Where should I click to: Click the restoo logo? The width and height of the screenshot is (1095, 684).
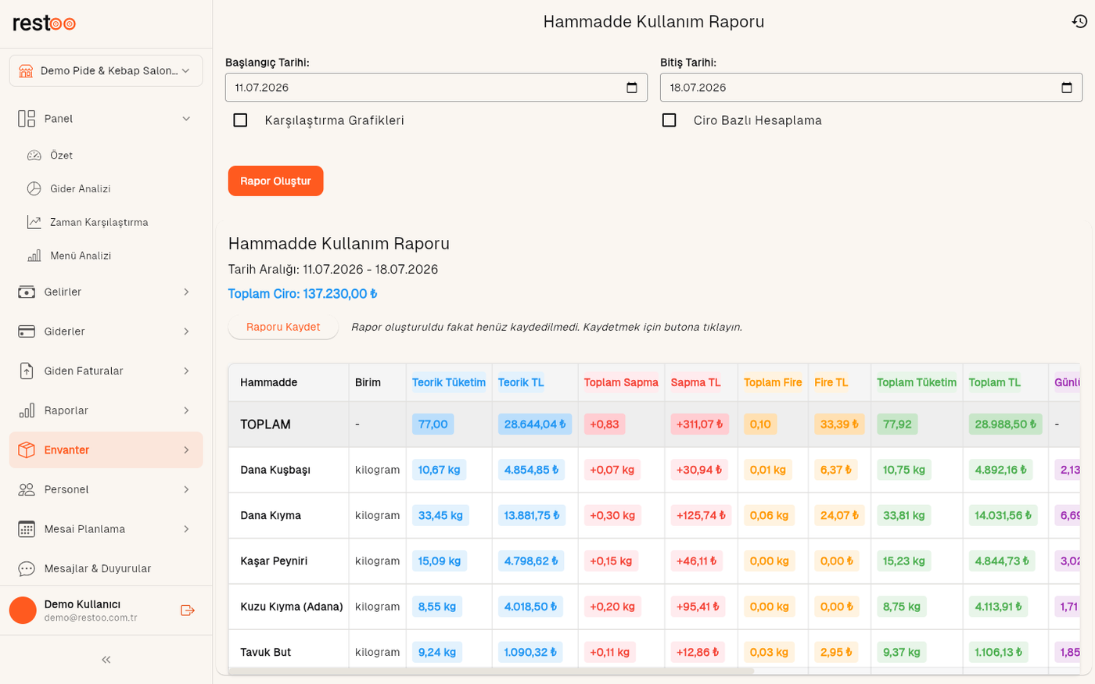[x=44, y=23]
